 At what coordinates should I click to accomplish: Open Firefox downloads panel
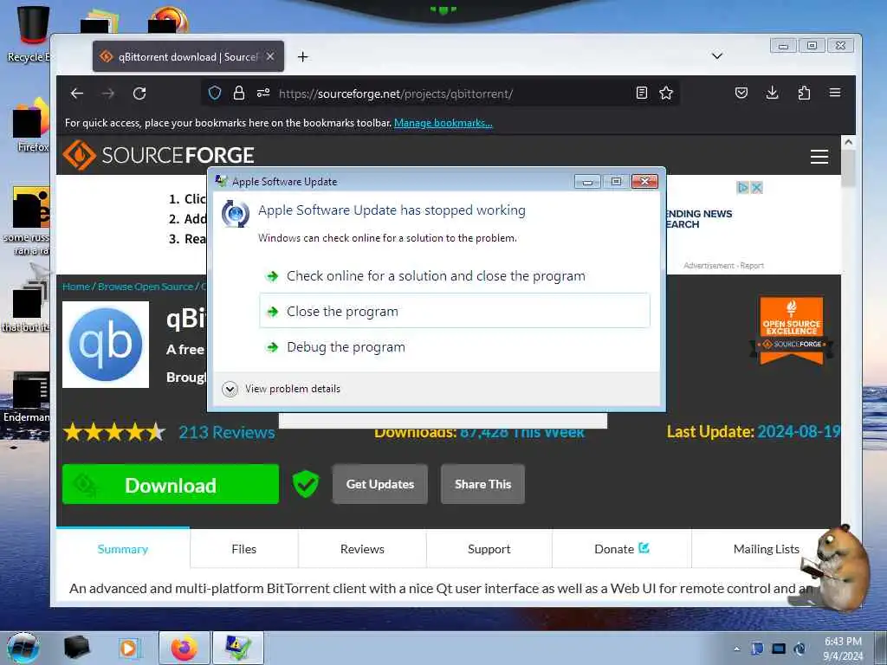pos(772,93)
